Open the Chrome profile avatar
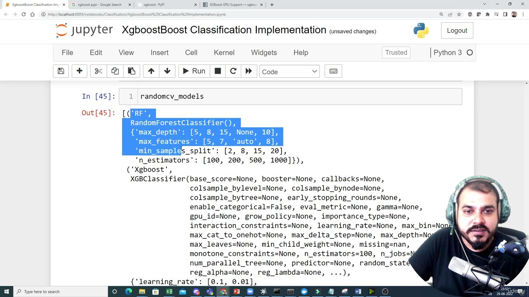The width and height of the screenshot is (529, 297). (514, 14)
